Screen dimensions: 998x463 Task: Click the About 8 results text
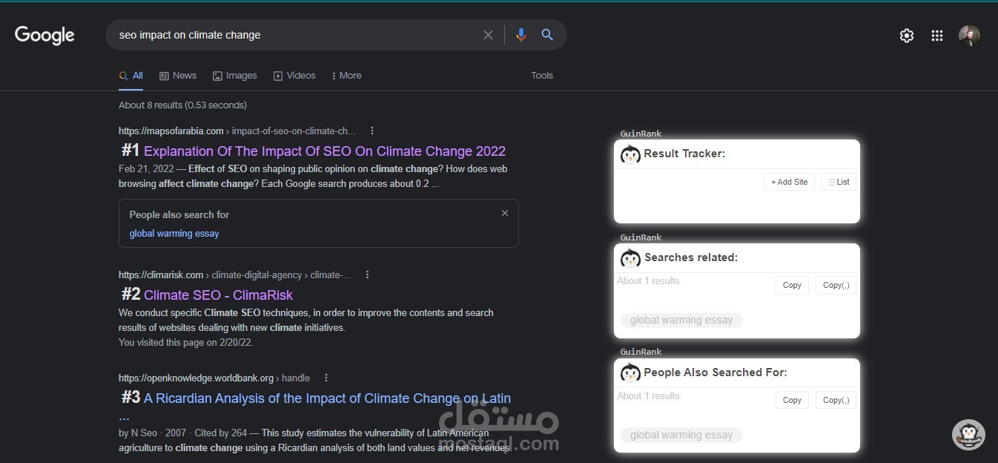182,105
